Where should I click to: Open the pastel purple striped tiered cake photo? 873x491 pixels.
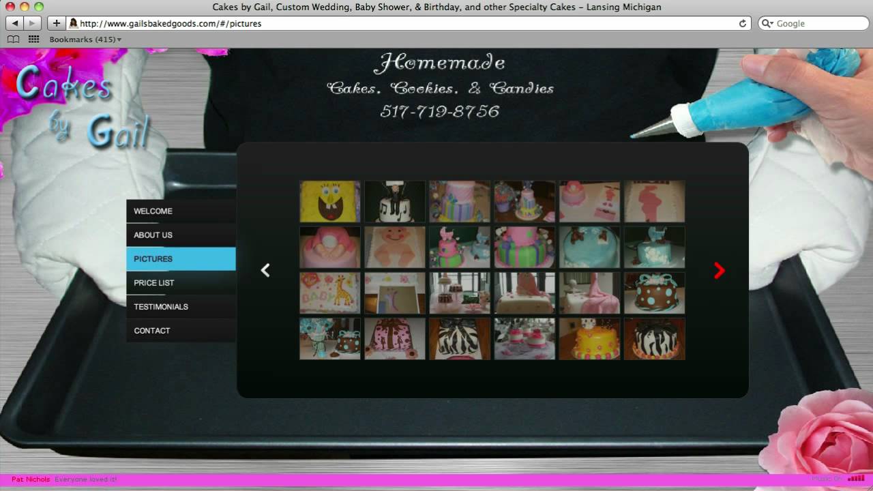460,201
